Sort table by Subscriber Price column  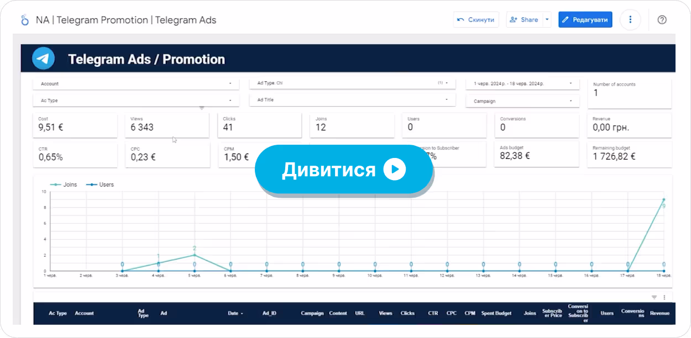coord(552,313)
